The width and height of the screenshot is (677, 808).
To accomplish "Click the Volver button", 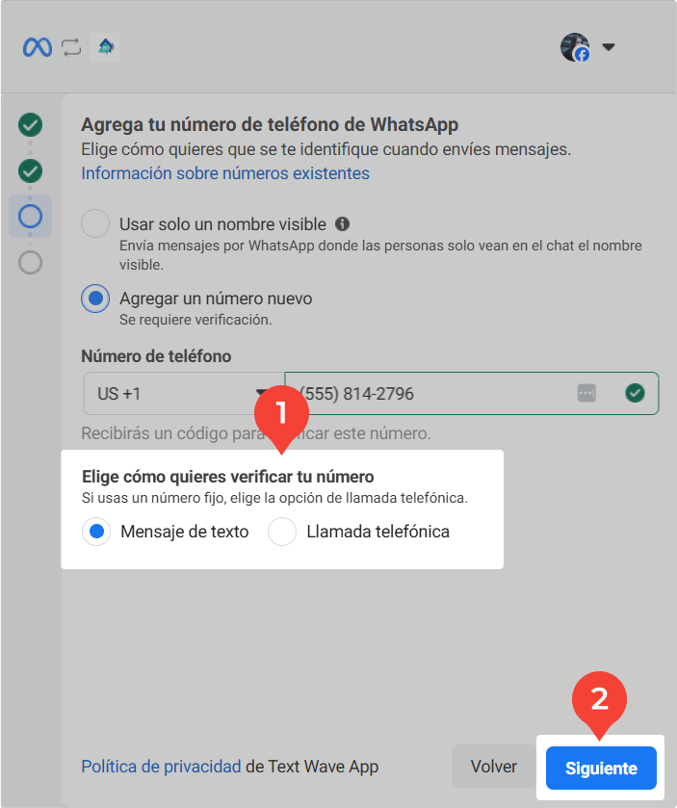I will pyautogui.click(x=494, y=767).
